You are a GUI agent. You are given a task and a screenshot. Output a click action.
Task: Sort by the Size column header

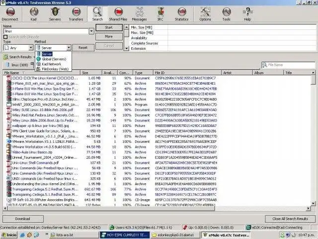click(x=91, y=73)
